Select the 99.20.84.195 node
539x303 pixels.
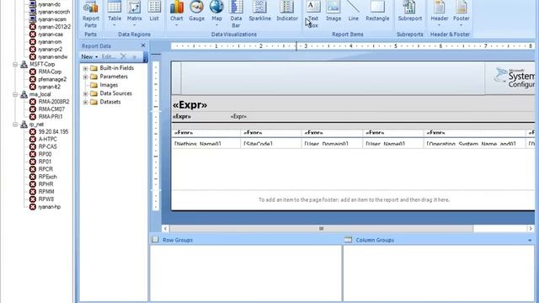click(x=53, y=132)
